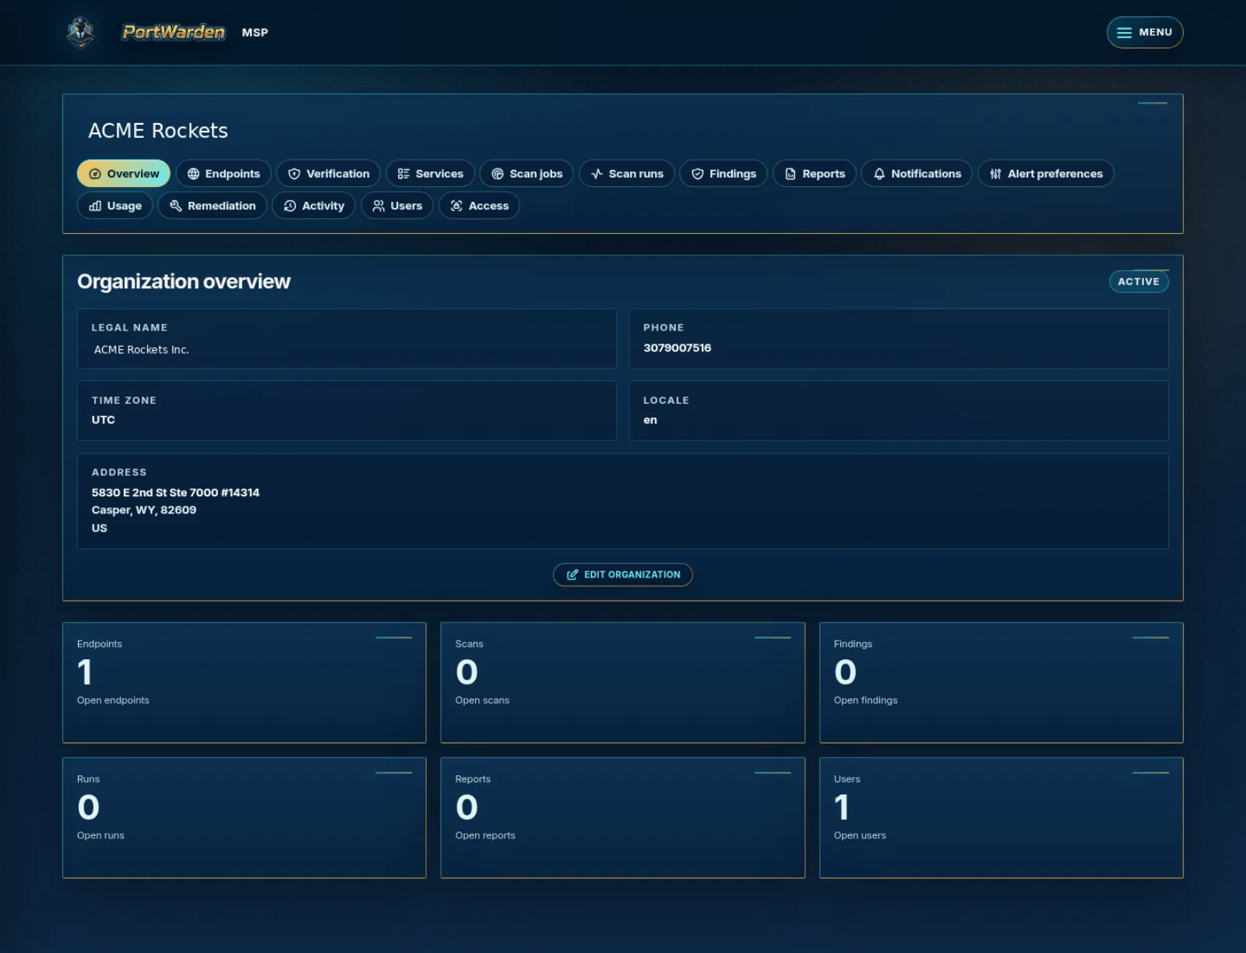Screen dimensions: 1246x953
Task: View the Activity tab
Action: 314,206
